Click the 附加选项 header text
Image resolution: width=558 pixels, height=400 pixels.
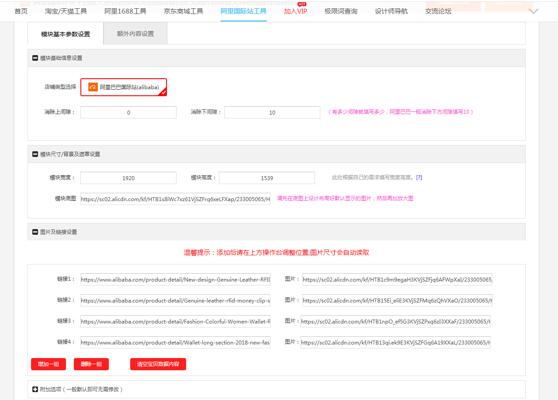pyautogui.click(x=81, y=389)
